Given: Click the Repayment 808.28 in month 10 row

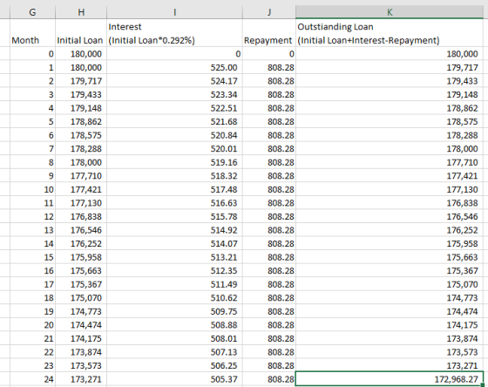Looking at the screenshot, I should (x=269, y=189).
